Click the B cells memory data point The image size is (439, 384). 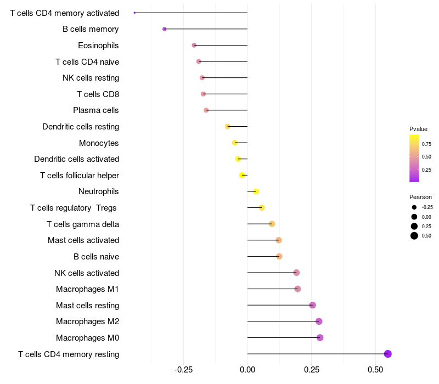[165, 29]
